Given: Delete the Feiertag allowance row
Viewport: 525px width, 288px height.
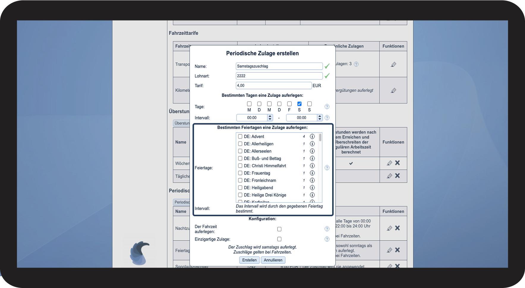Looking at the screenshot, I should [398, 250].
